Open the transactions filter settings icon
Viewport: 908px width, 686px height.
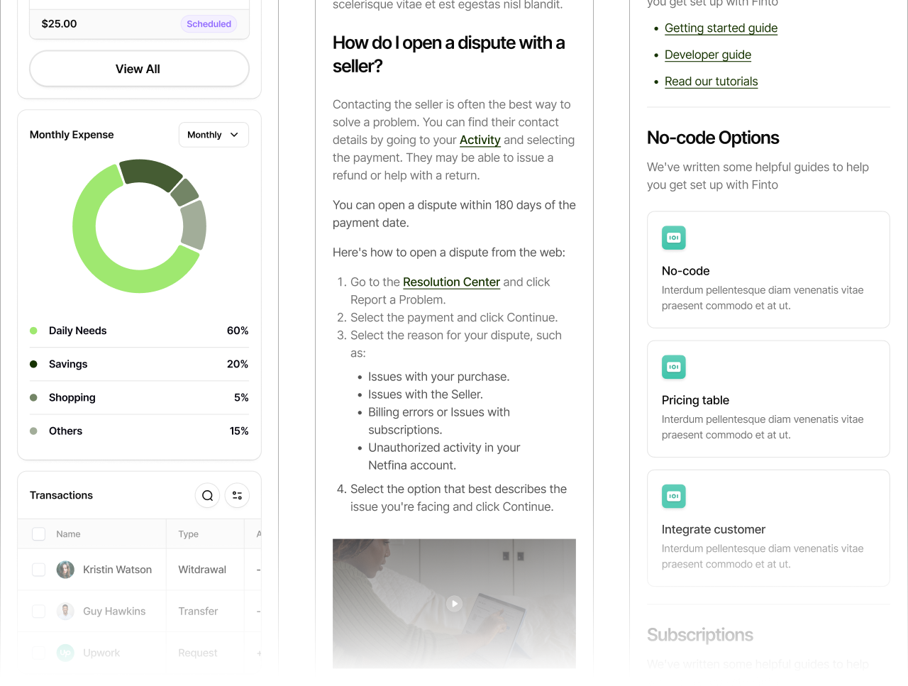237,495
